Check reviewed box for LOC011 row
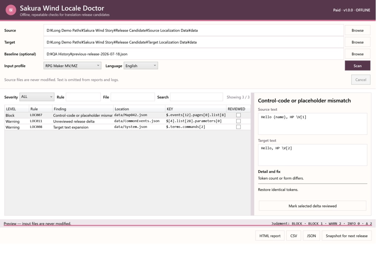This screenshot has height=255, width=380. click(239, 121)
